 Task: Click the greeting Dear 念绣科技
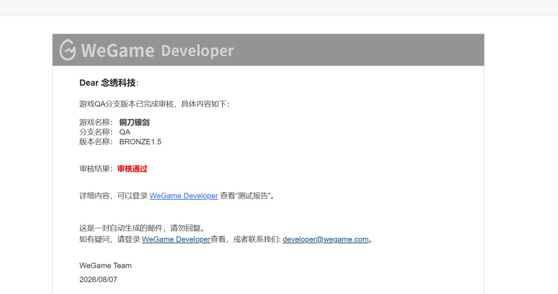tap(109, 83)
